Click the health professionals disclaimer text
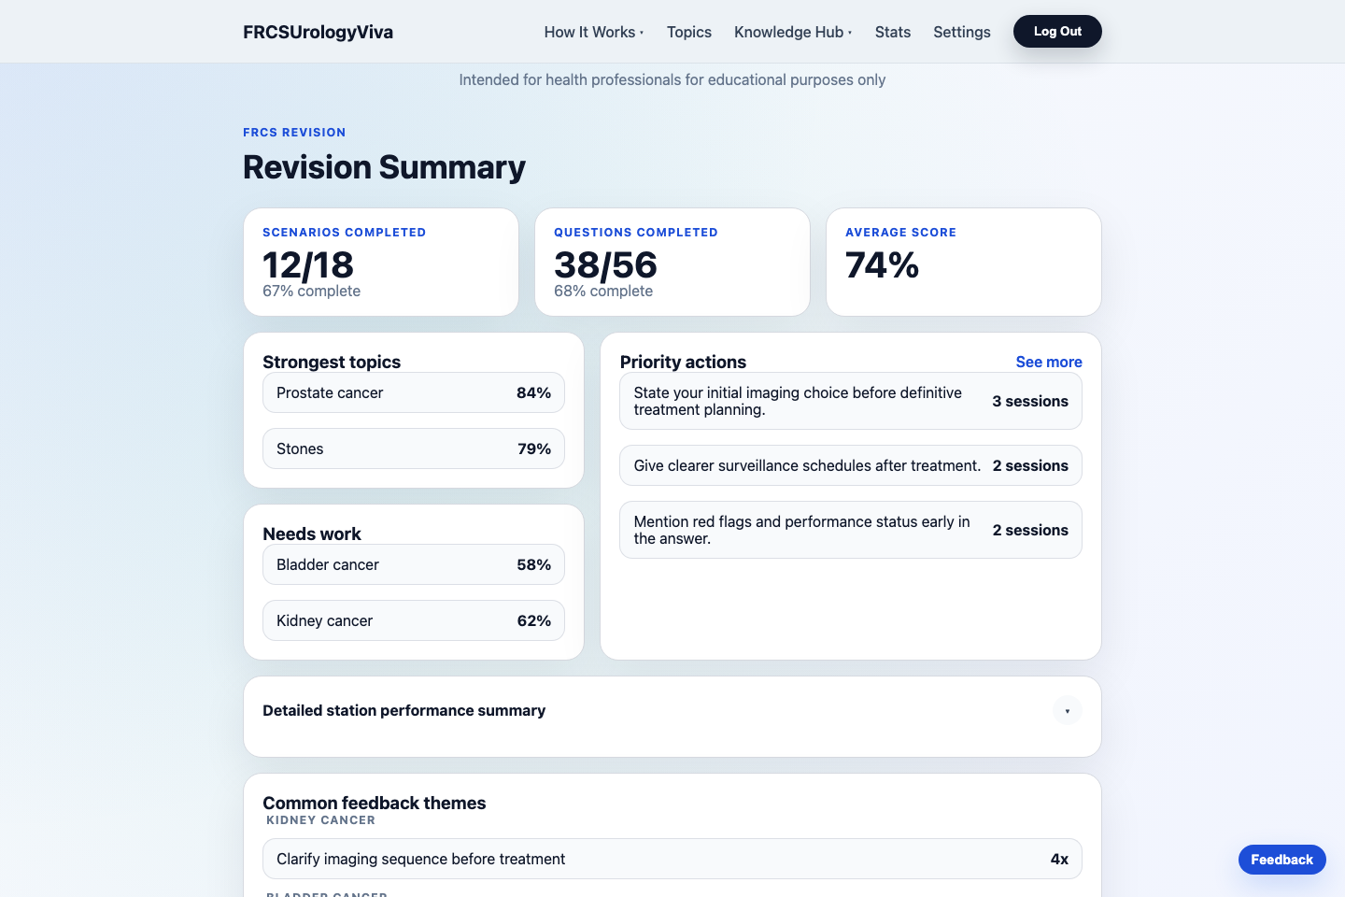 672,80
